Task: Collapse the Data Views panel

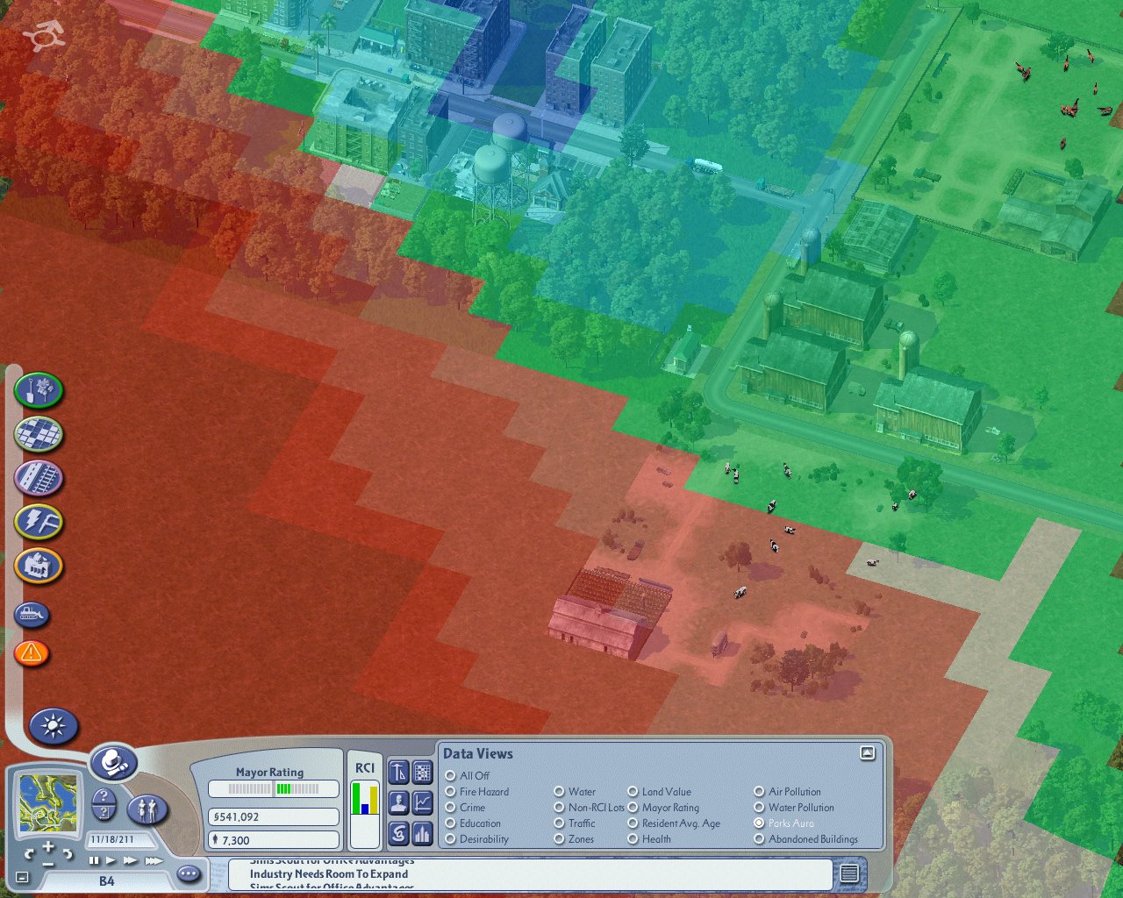Action: [868, 753]
